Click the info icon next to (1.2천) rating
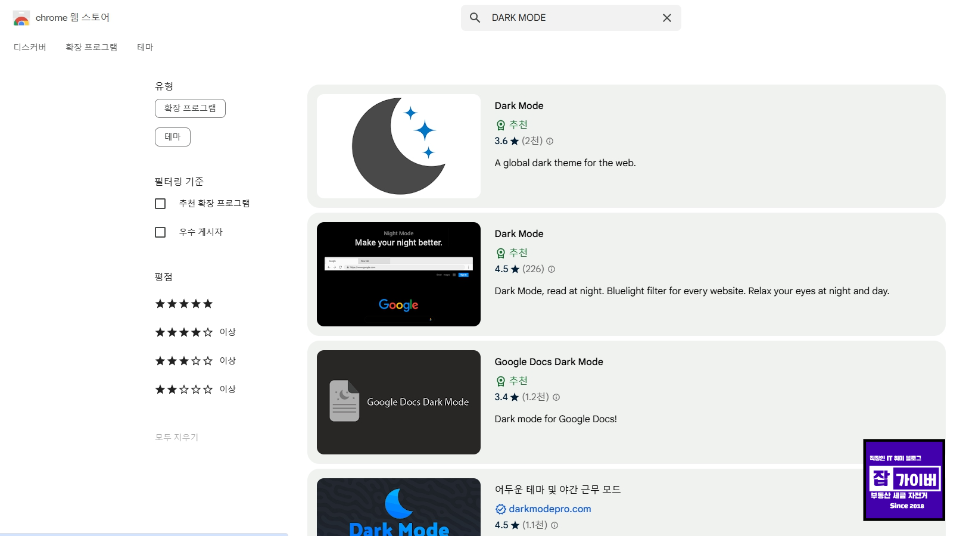Viewport: 969px width, 536px height. (x=556, y=397)
